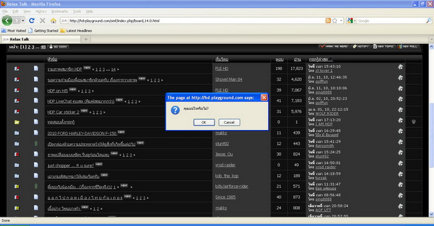This screenshot has height=226, width=434.
Task: Open author profile Jesse_Ou
Action: pyautogui.click(x=224, y=154)
